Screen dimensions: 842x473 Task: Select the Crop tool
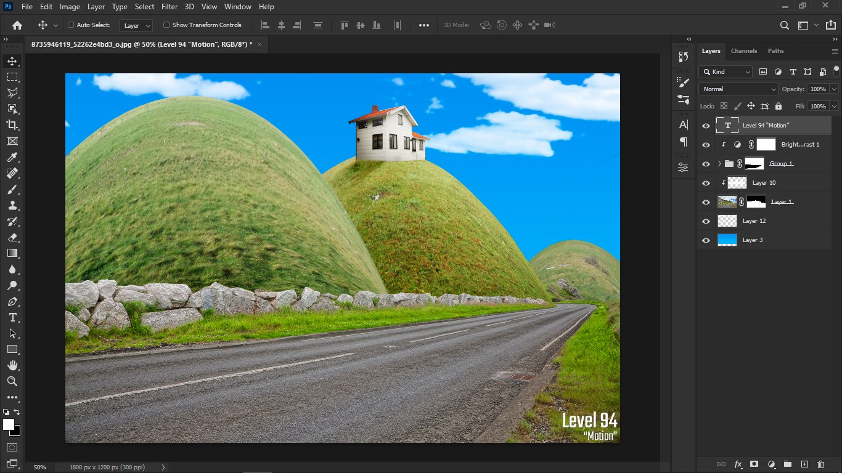[x=12, y=125]
